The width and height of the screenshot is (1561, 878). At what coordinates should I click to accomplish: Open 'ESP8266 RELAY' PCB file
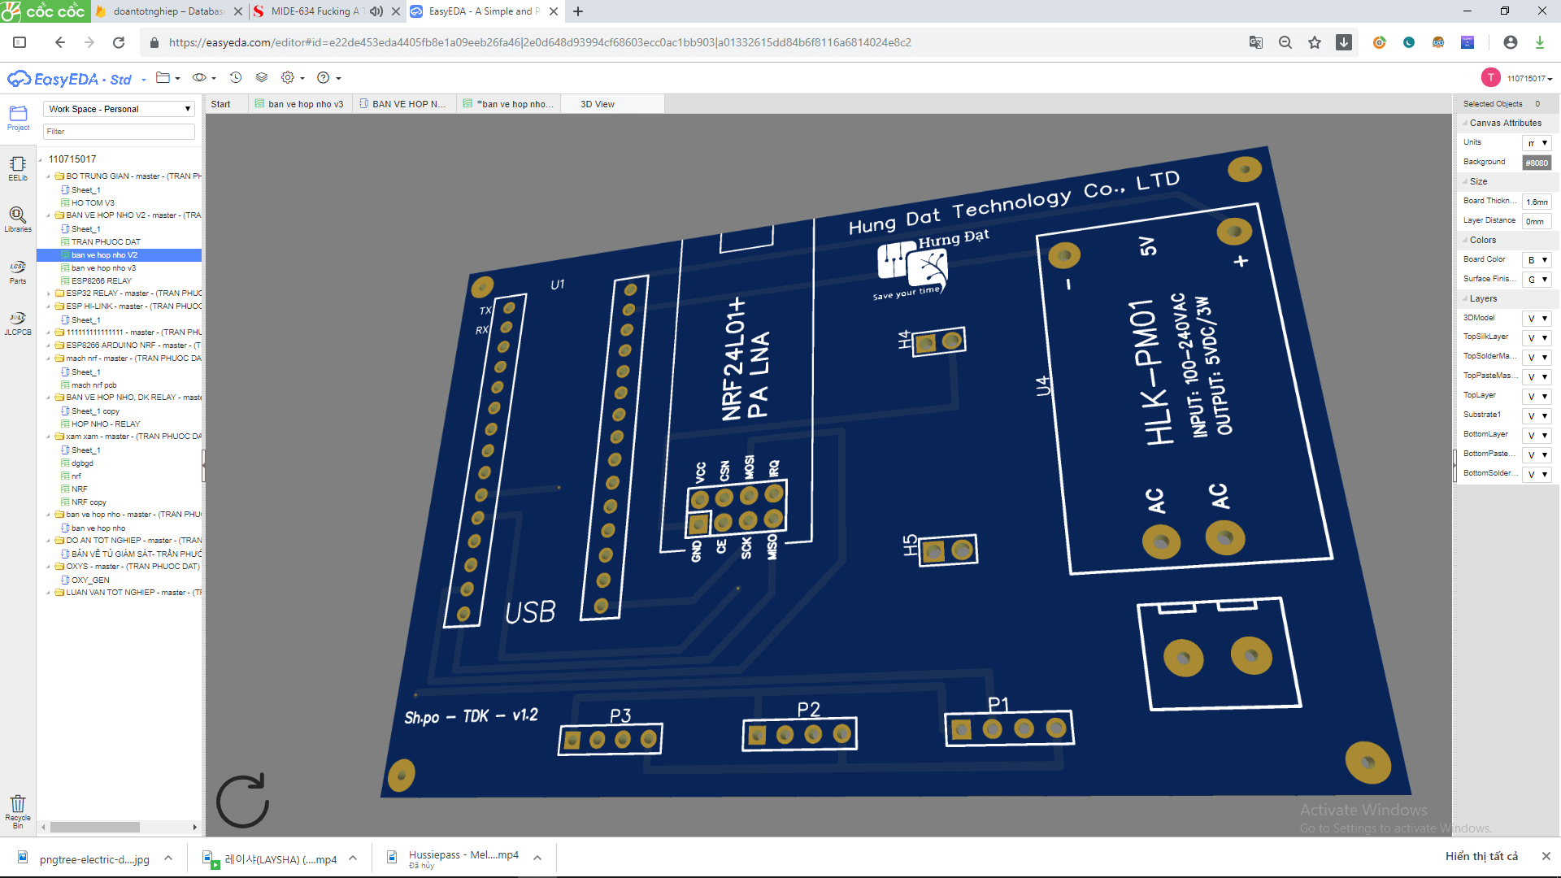point(101,281)
